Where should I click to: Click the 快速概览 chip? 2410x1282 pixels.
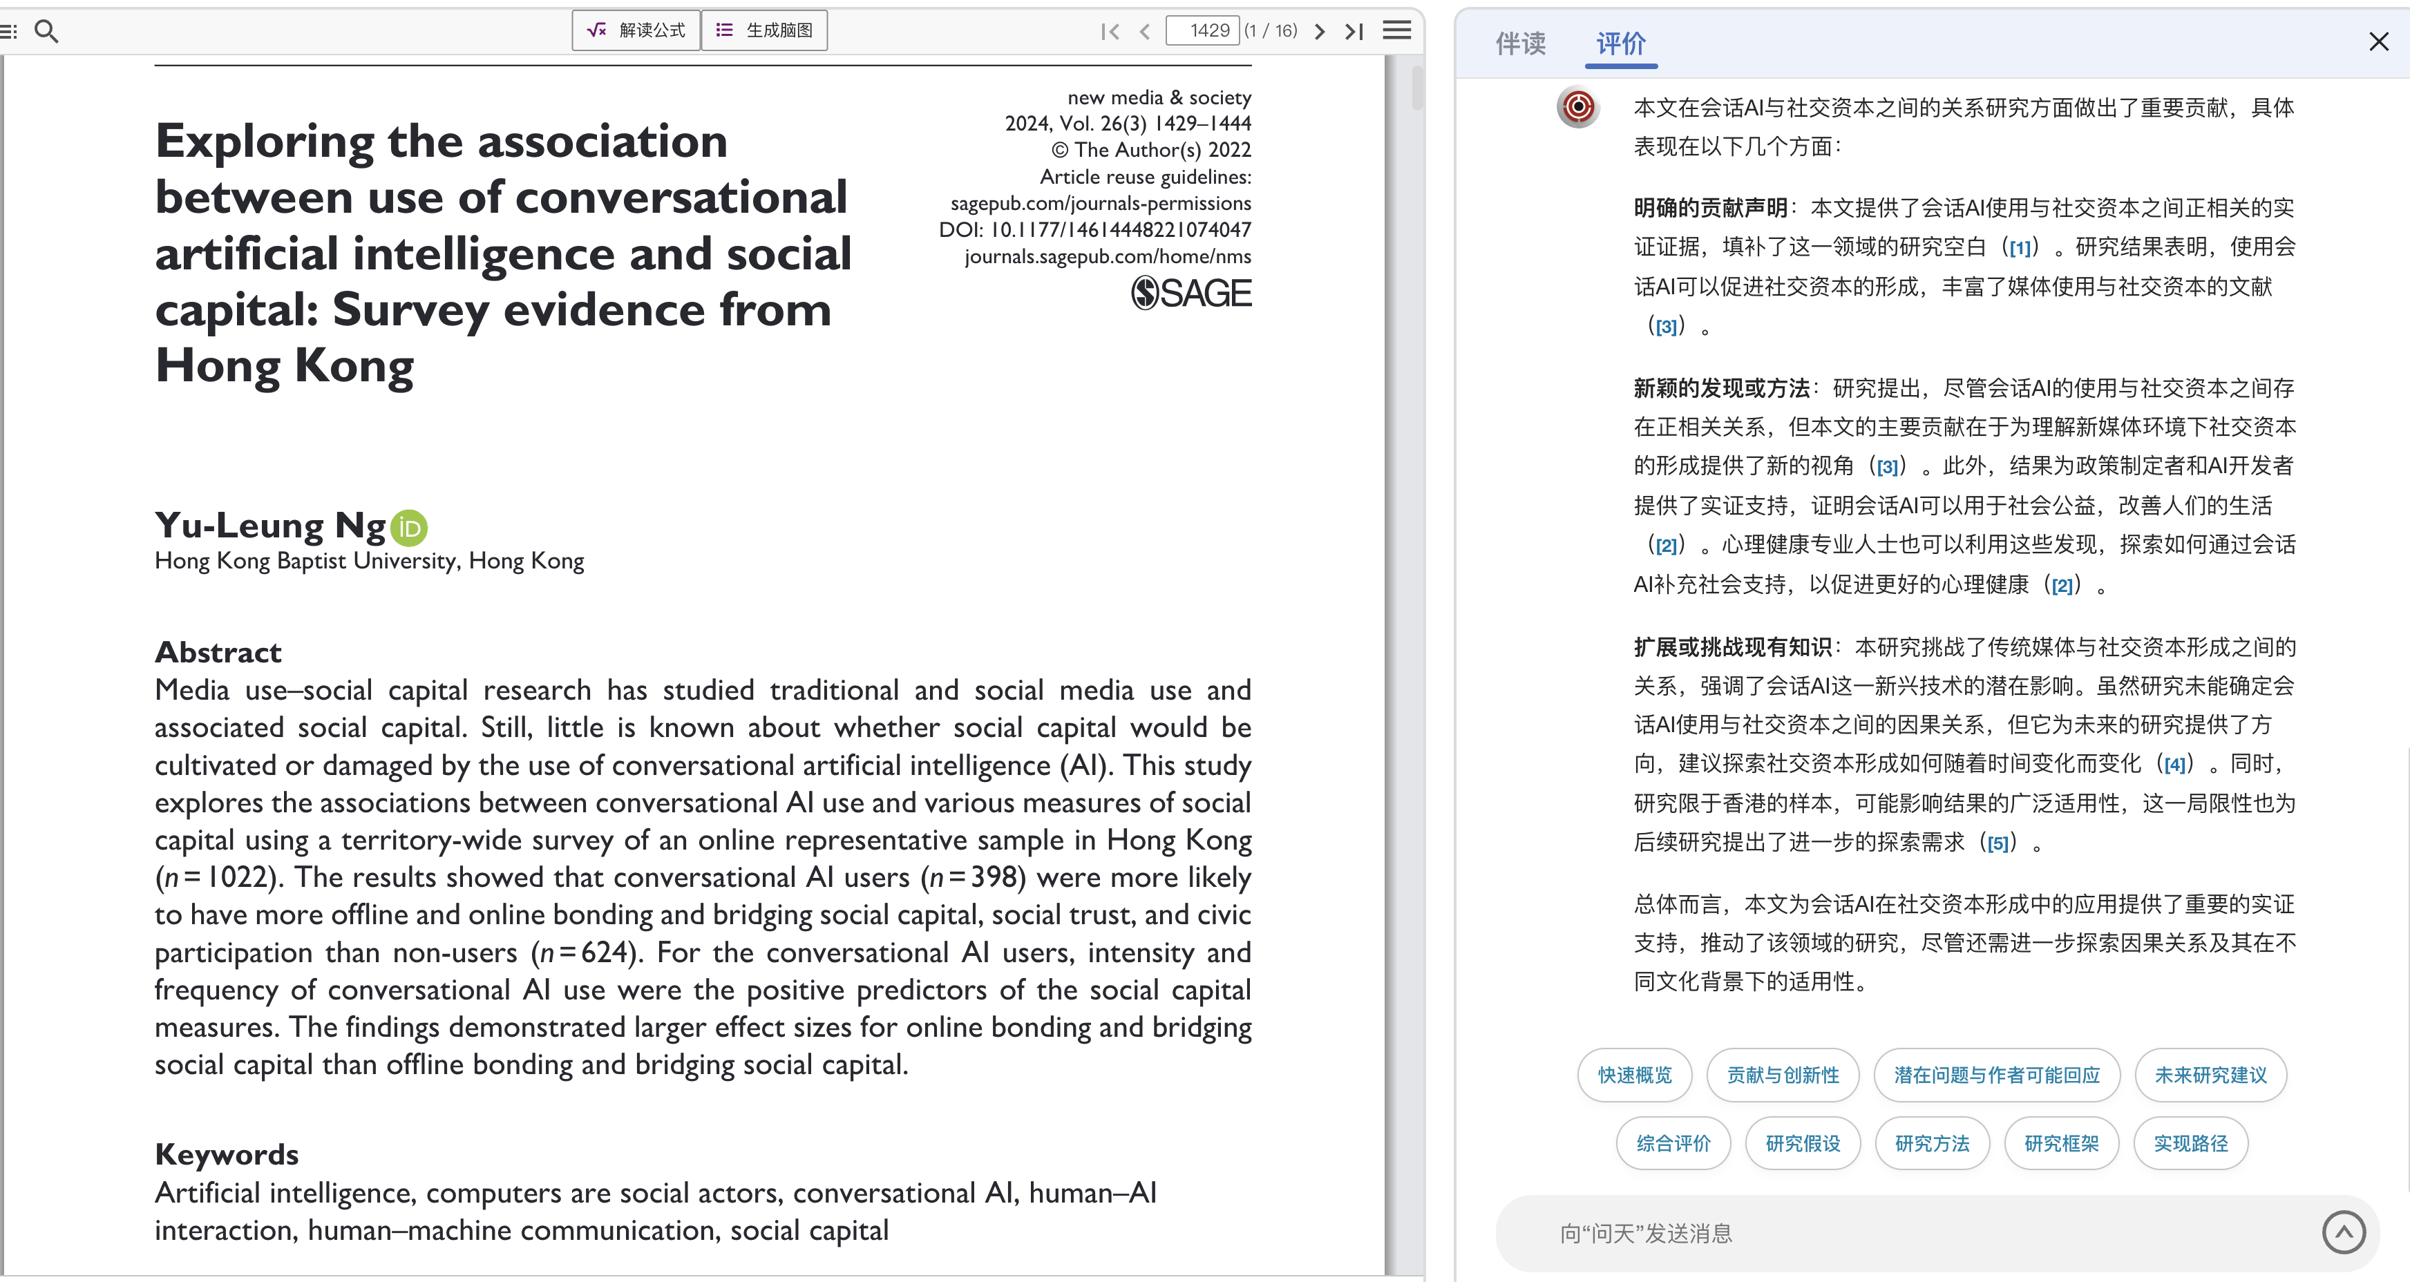pos(1635,1074)
